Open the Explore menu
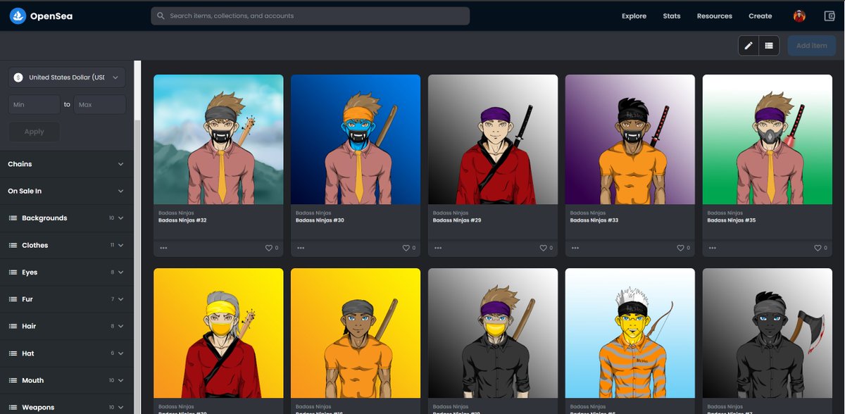Screen dimensions: 845x414 (633, 15)
